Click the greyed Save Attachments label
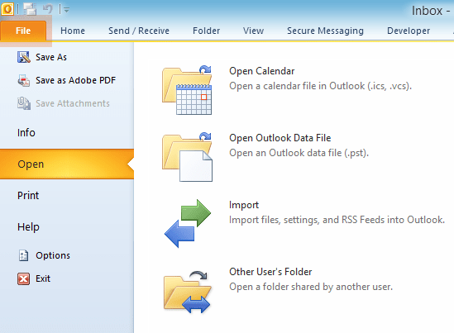 (73, 103)
